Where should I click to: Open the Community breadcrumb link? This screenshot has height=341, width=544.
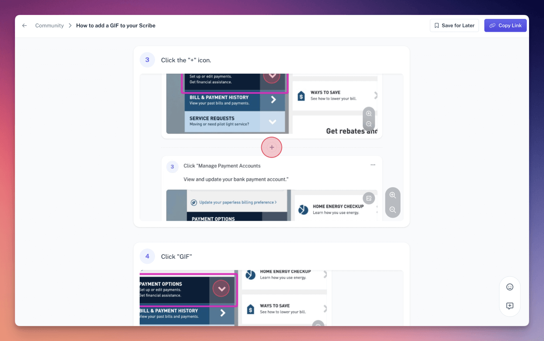[x=49, y=25]
